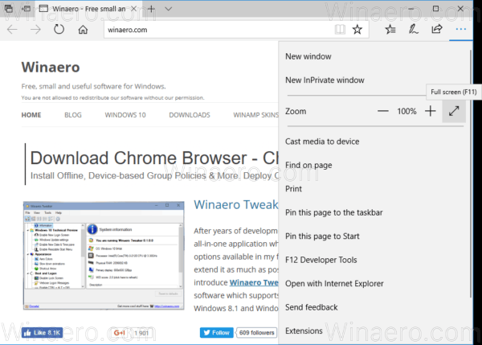Click set these tabs aside icon
Screen dimensions: 482x345
tap(27, 9)
